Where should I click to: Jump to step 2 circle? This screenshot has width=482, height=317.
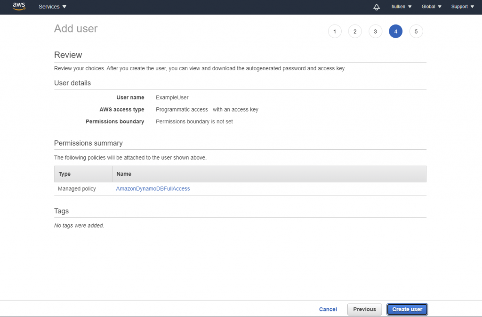(x=354, y=32)
